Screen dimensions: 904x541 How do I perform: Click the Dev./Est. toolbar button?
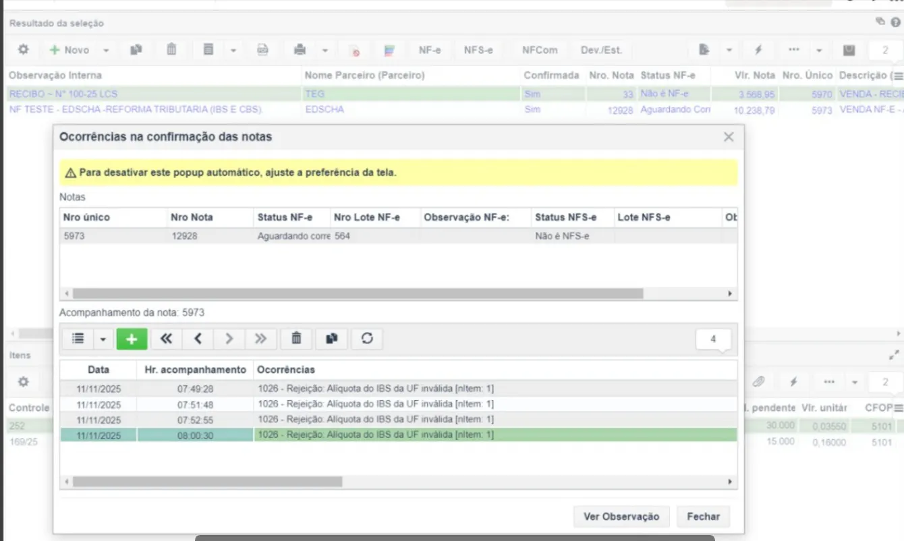[601, 50]
